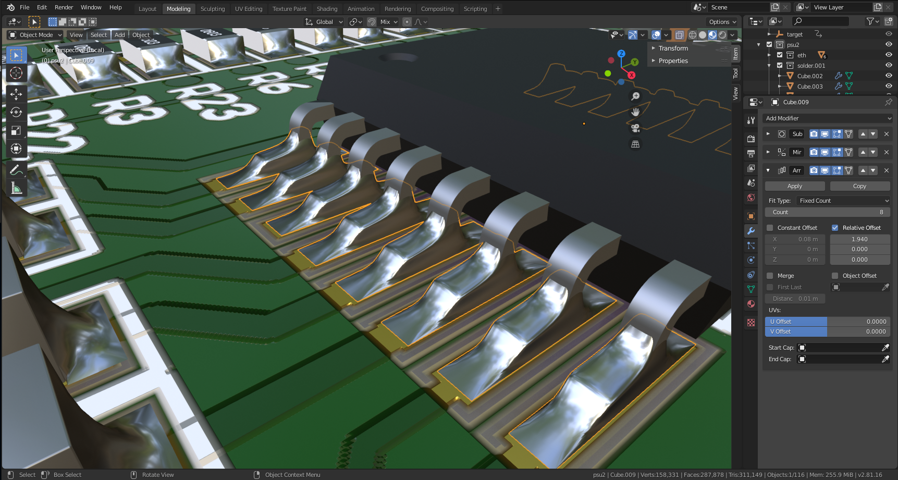Click the pan view hand icon
Image resolution: width=898 pixels, height=480 pixels.
point(635,112)
